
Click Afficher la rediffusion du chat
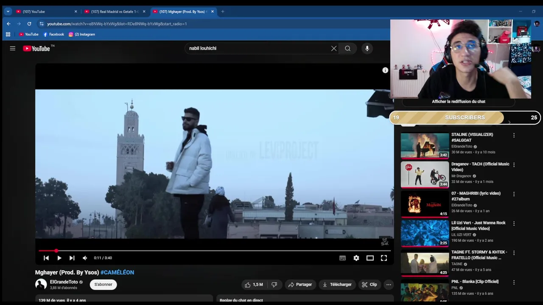click(458, 102)
